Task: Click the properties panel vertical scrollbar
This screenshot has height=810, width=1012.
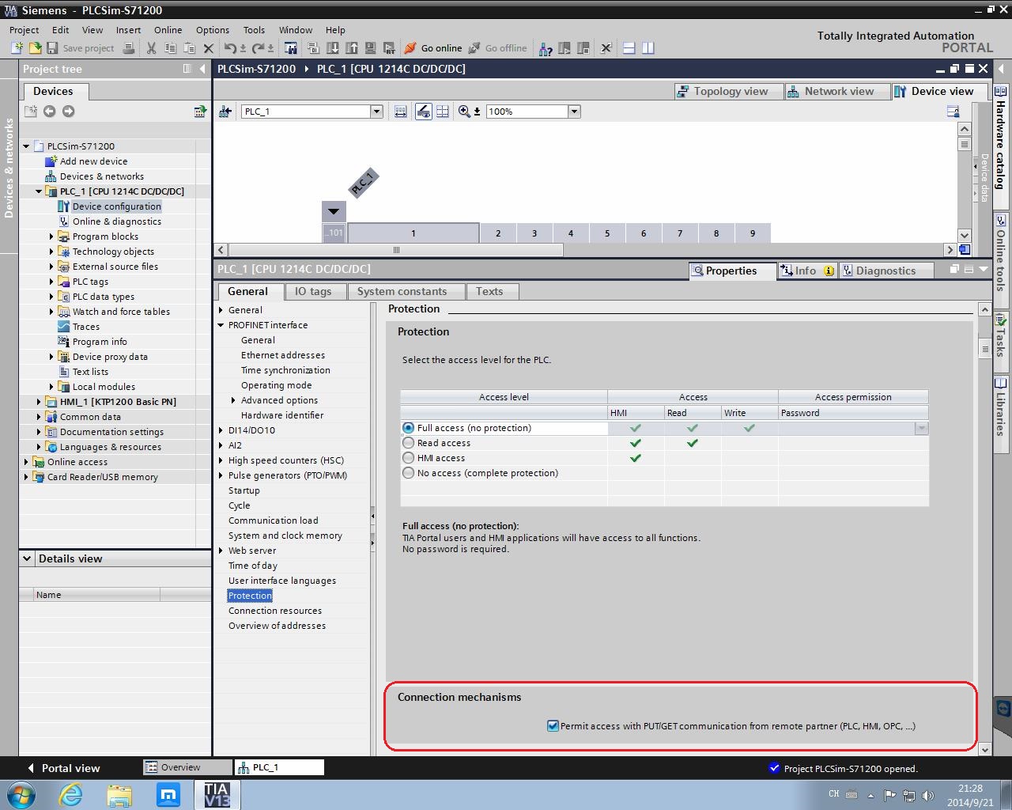Action: 984,349
